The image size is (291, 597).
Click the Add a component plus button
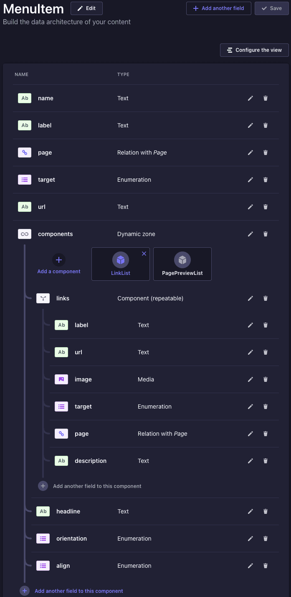click(x=59, y=260)
